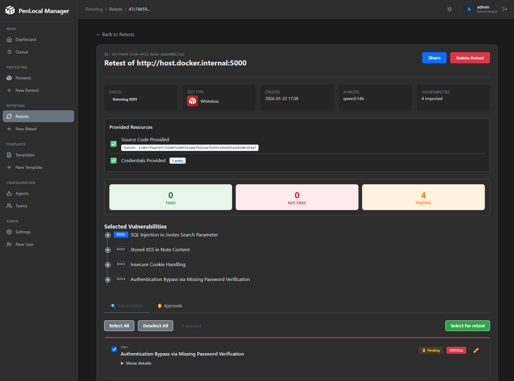Toggle the light/dark theme sun icon
514x381 pixels.
pos(450,9)
